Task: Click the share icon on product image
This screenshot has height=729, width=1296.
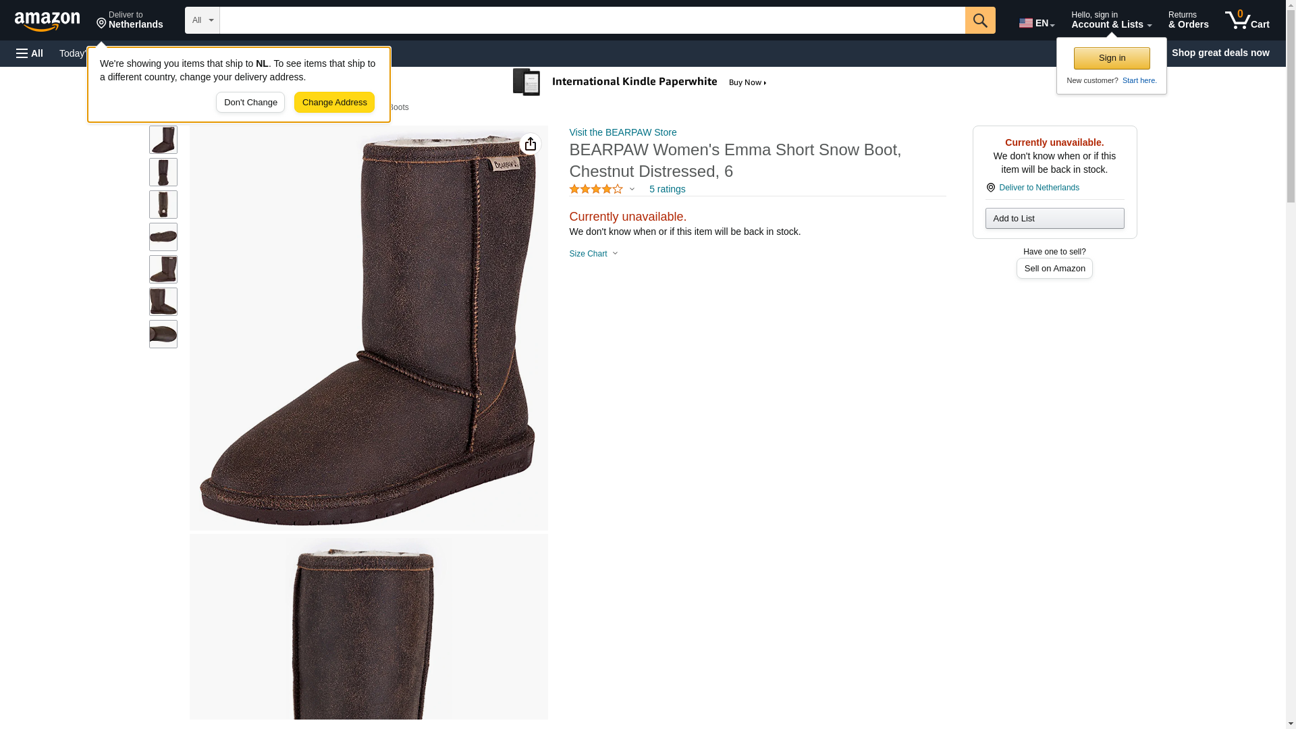Action: (x=530, y=144)
